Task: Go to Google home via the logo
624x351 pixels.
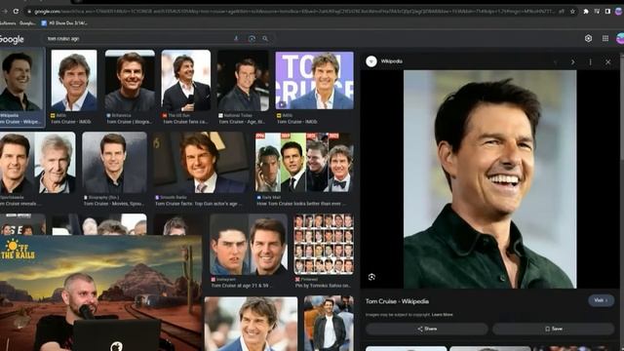Action: click(12, 39)
